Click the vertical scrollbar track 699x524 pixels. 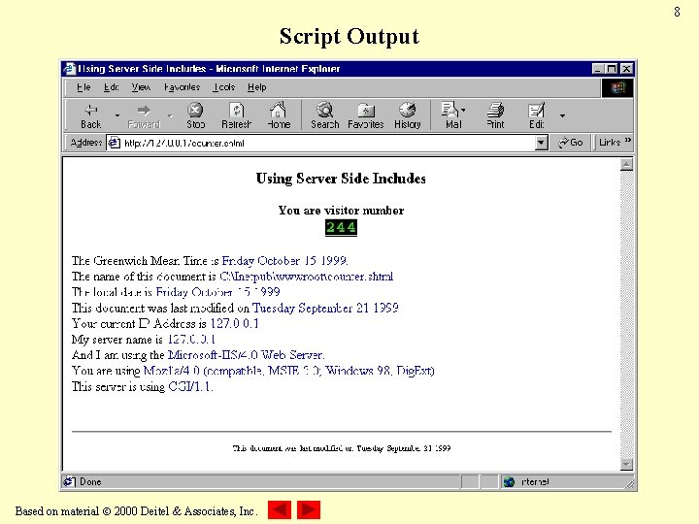(x=626, y=314)
